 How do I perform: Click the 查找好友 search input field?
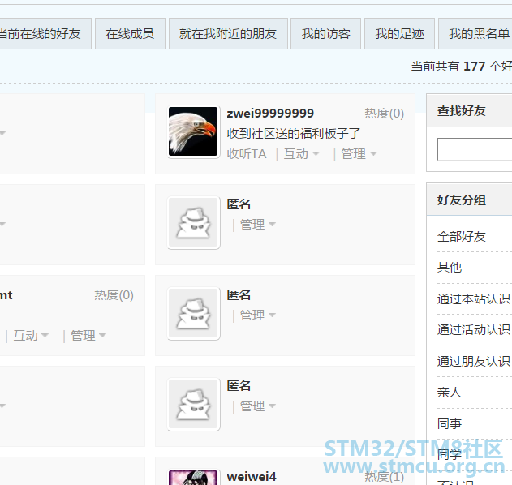point(475,149)
